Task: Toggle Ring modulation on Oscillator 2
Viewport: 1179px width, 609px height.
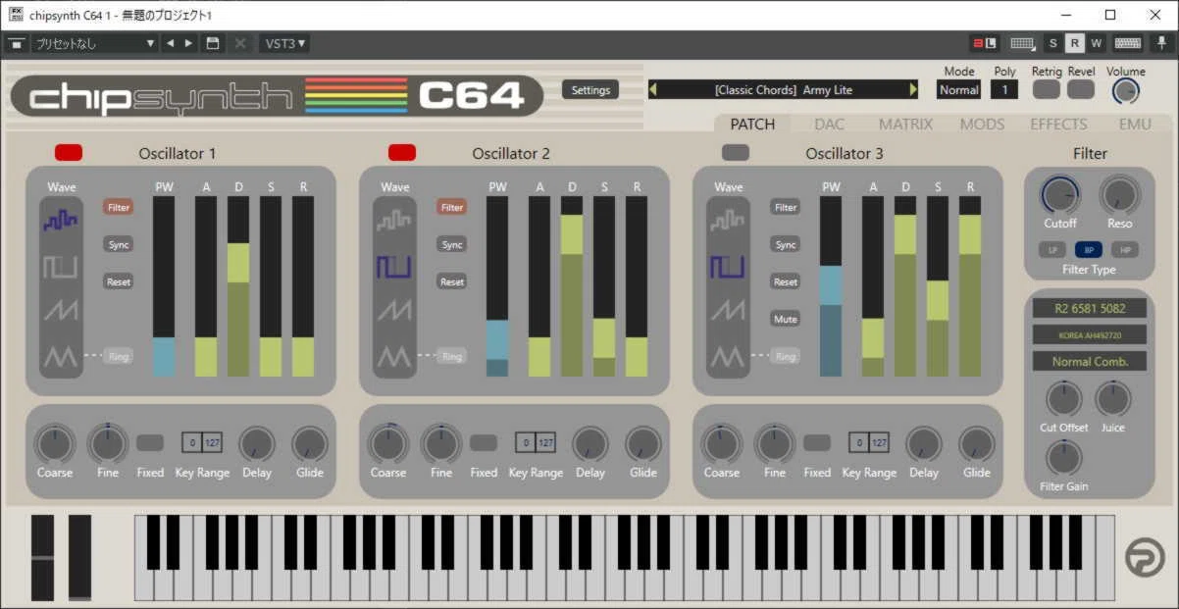Action: pyautogui.click(x=452, y=356)
